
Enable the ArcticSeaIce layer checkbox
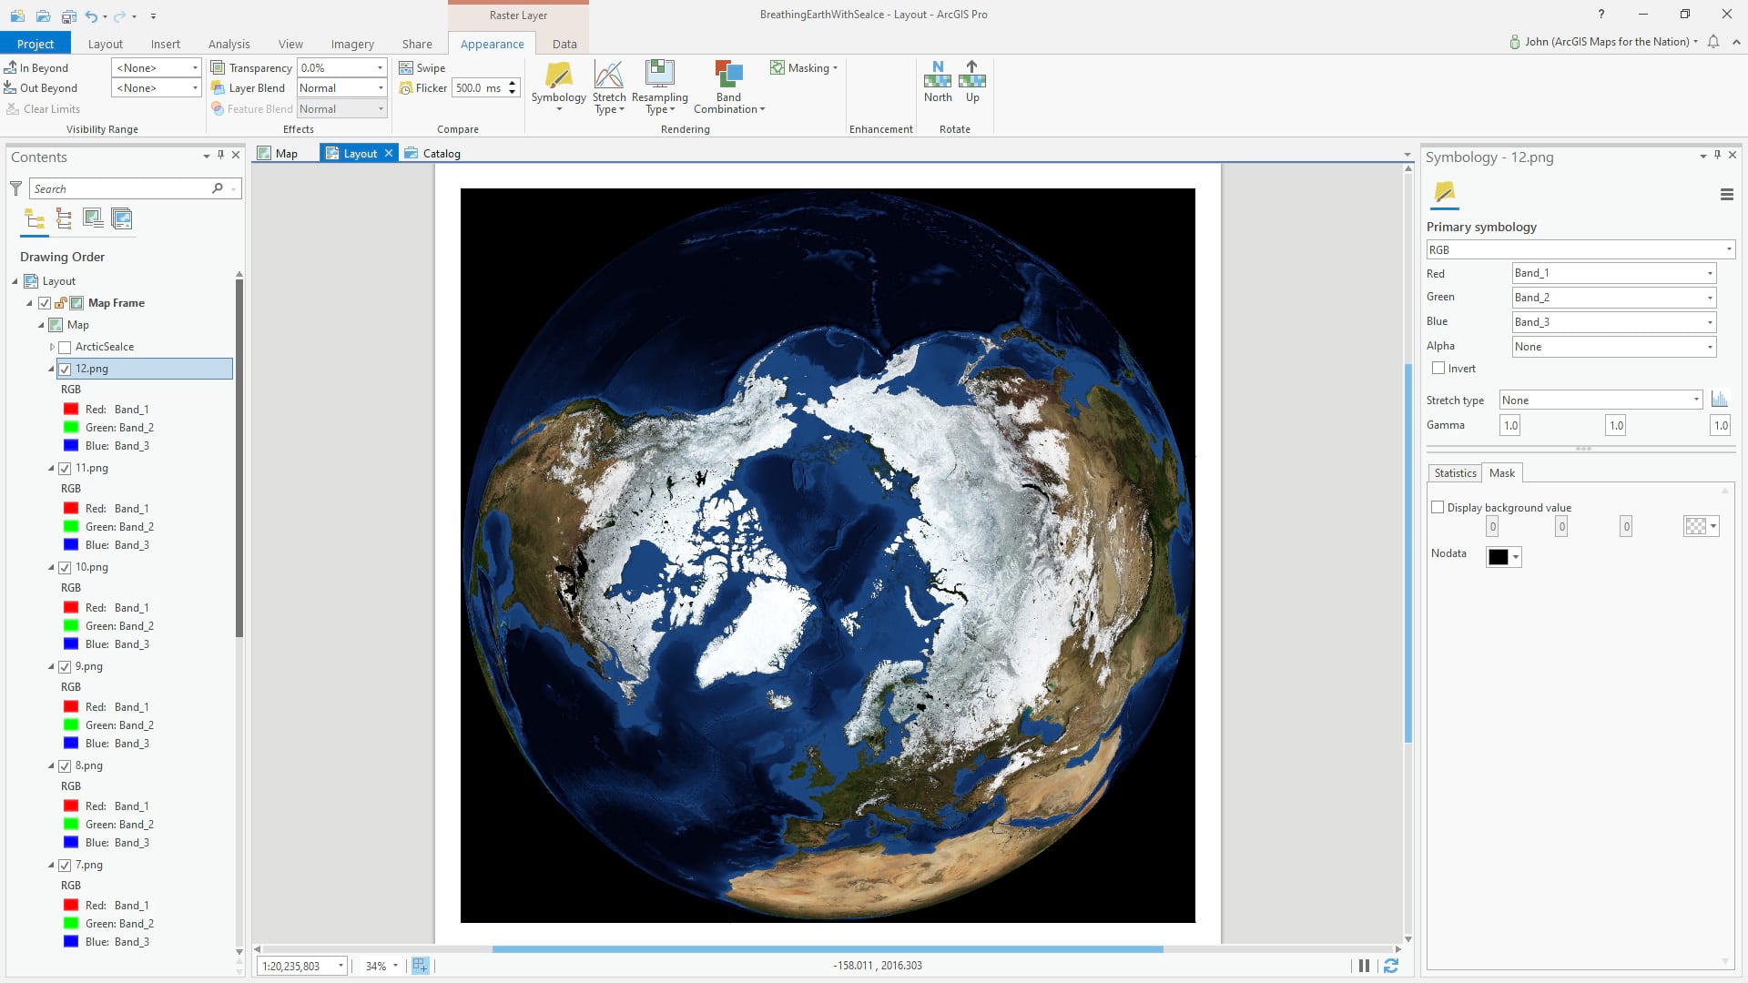click(65, 348)
